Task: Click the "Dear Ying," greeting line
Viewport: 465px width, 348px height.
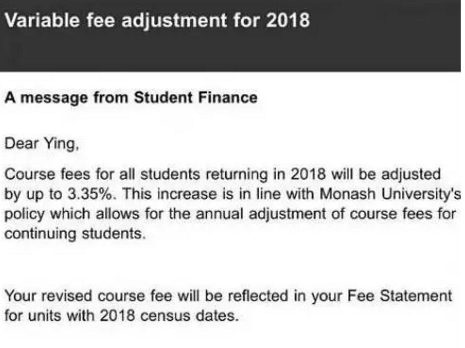Action: [42, 144]
